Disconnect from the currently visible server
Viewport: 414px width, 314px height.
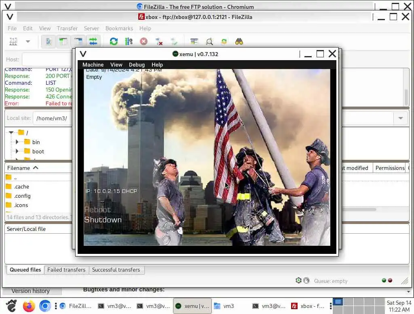[158, 42]
